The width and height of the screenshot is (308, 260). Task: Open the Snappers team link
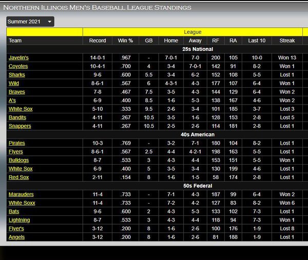pyautogui.click(x=20, y=126)
